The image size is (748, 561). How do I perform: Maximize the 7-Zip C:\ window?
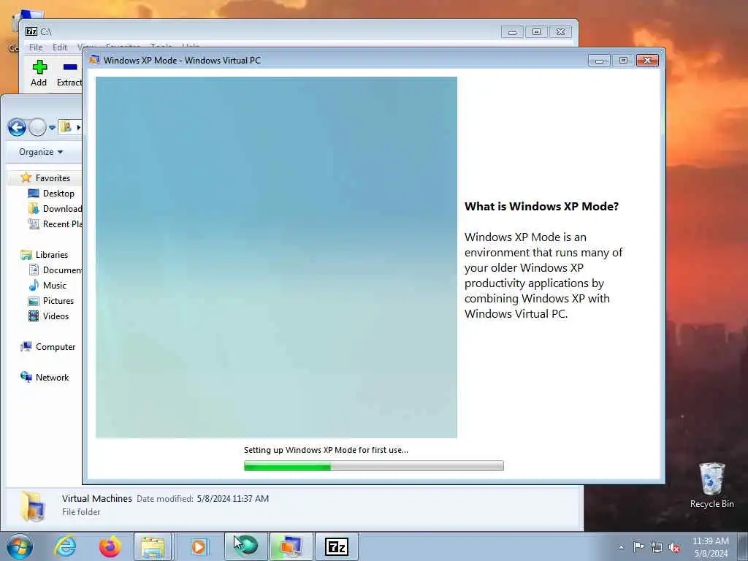tap(536, 32)
